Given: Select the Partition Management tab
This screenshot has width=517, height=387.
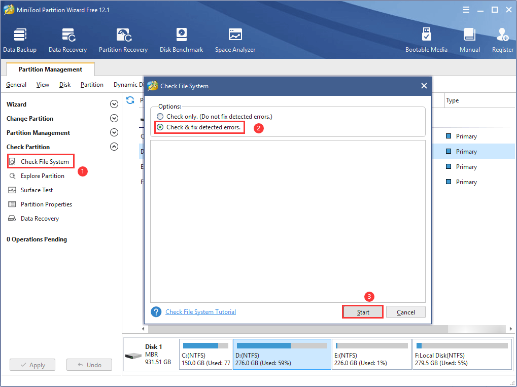Looking at the screenshot, I should 50,69.
